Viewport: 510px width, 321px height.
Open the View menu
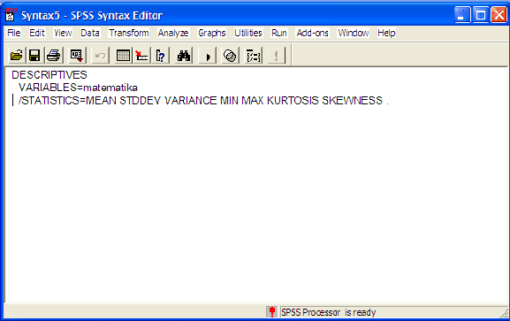coord(63,33)
